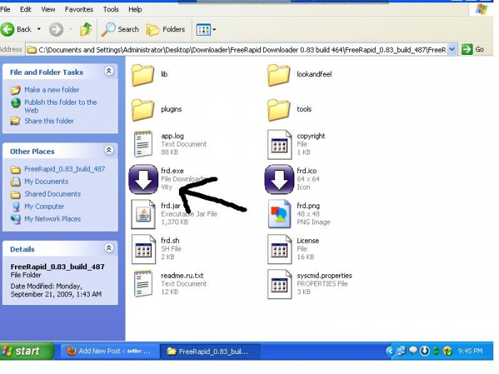Open Shared Documents link
The height and width of the screenshot is (374, 499).
[x=53, y=194]
